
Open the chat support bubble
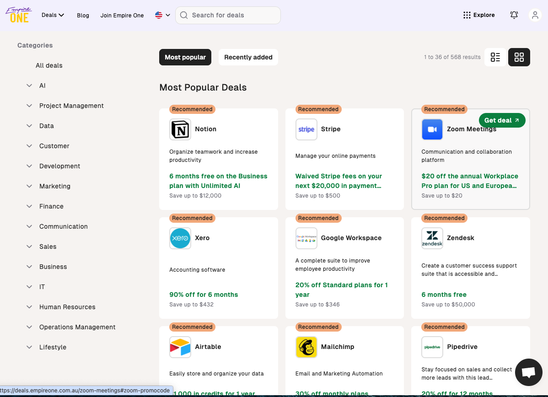coord(528,372)
